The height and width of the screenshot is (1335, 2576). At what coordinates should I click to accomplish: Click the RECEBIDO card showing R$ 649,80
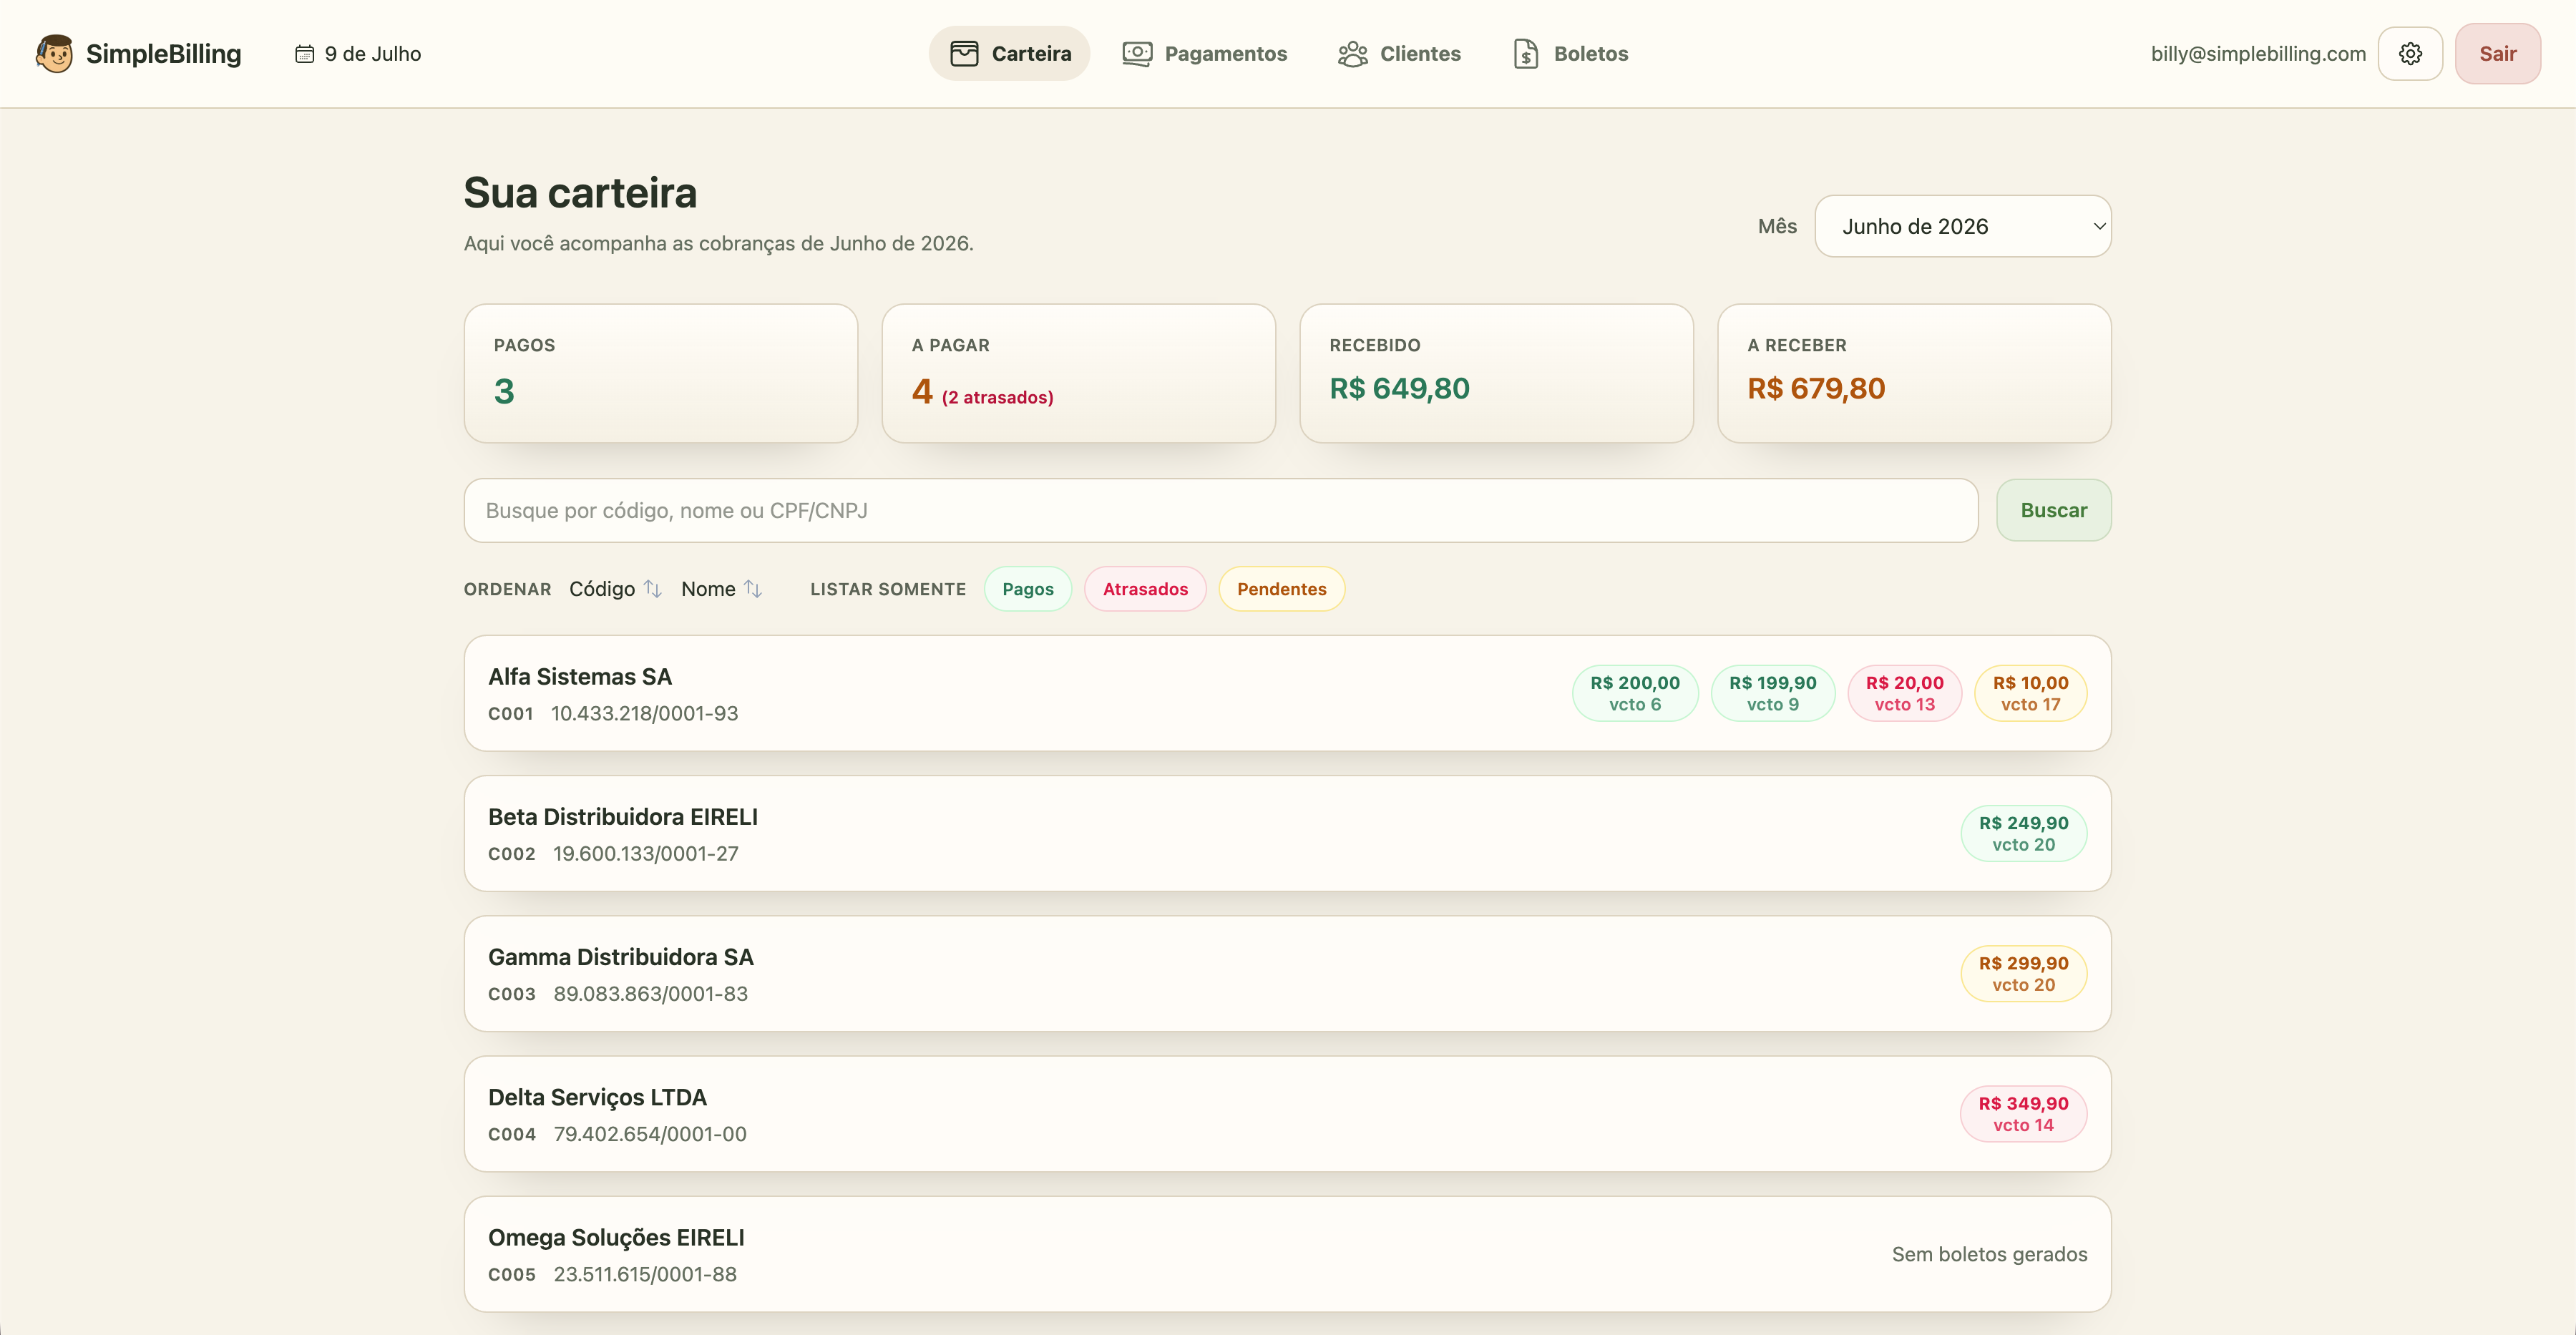click(x=1496, y=373)
